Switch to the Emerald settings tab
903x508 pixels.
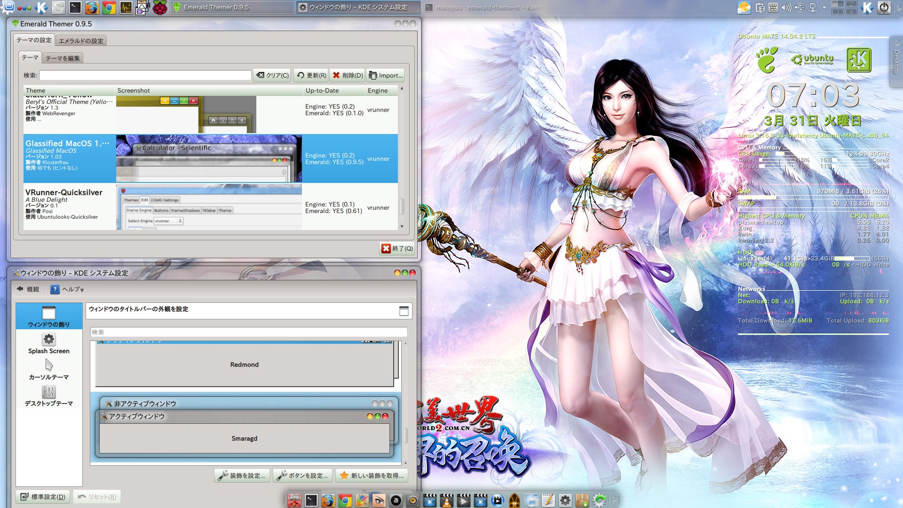[x=81, y=41]
